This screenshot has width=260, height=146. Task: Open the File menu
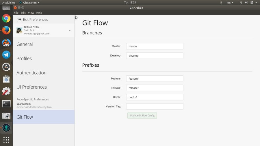coord(16,13)
